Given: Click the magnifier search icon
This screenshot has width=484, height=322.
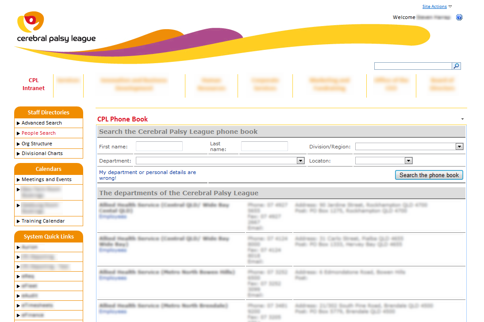Looking at the screenshot, I should 456,66.
